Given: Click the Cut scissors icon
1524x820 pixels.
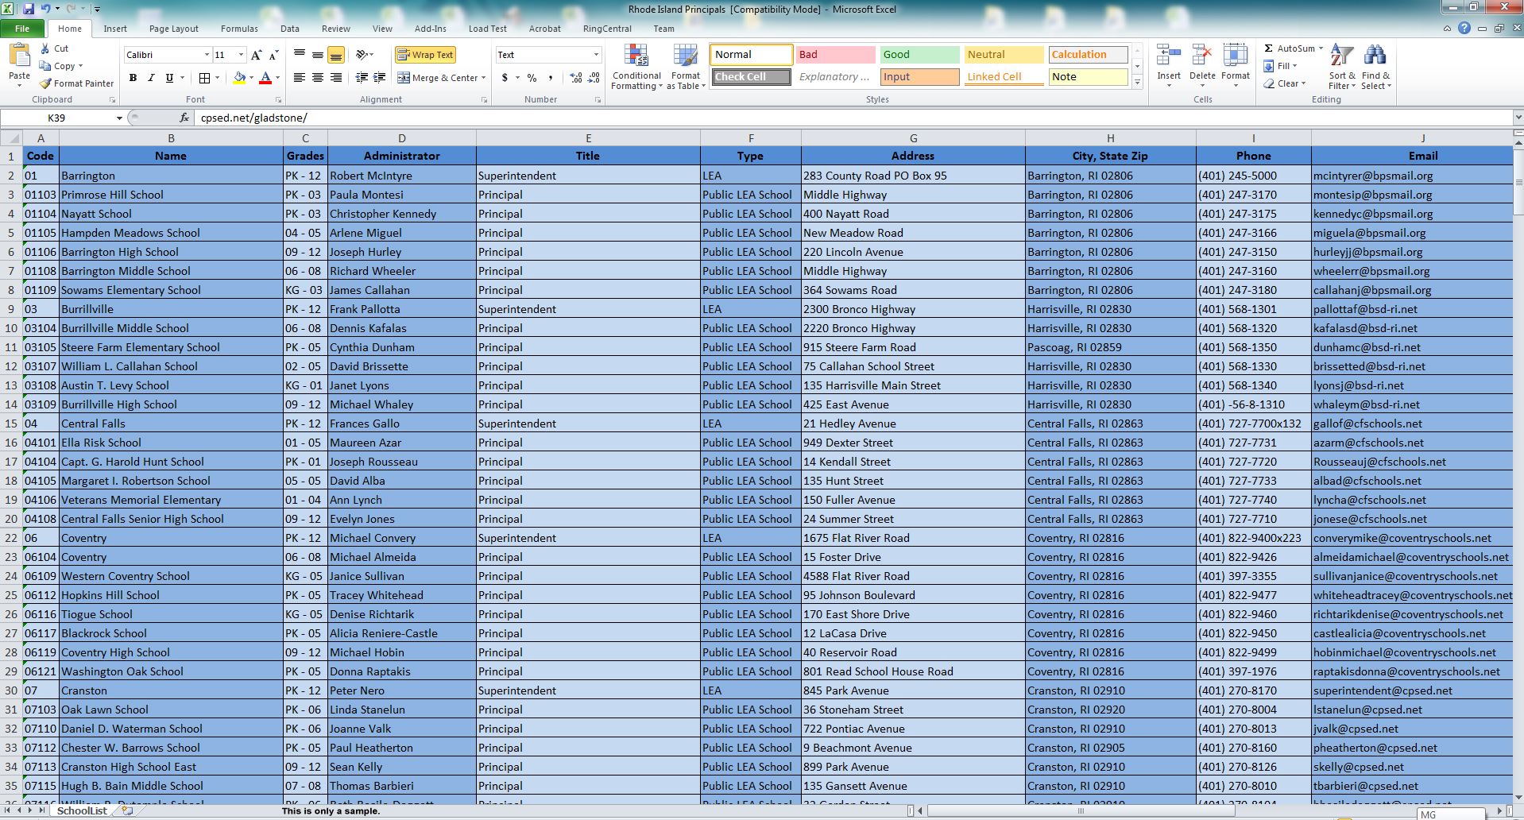Looking at the screenshot, I should [x=45, y=48].
